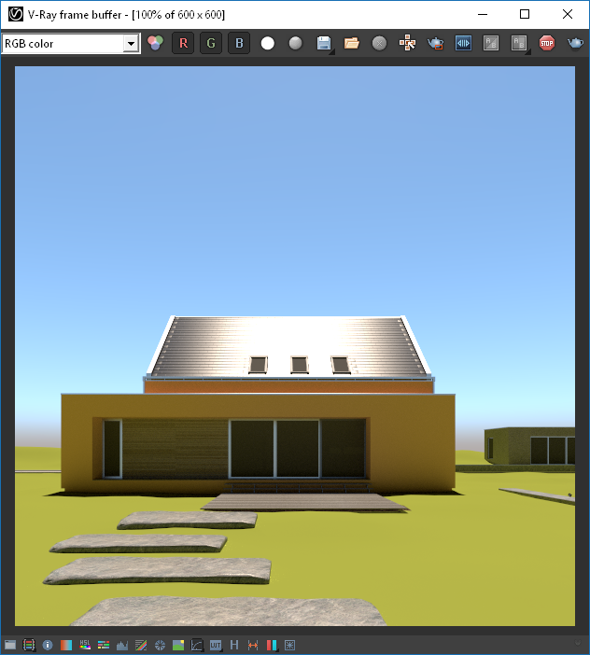Screen dimensions: 590x655
Task: Show the render history window
Action: [x=10, y=645]
